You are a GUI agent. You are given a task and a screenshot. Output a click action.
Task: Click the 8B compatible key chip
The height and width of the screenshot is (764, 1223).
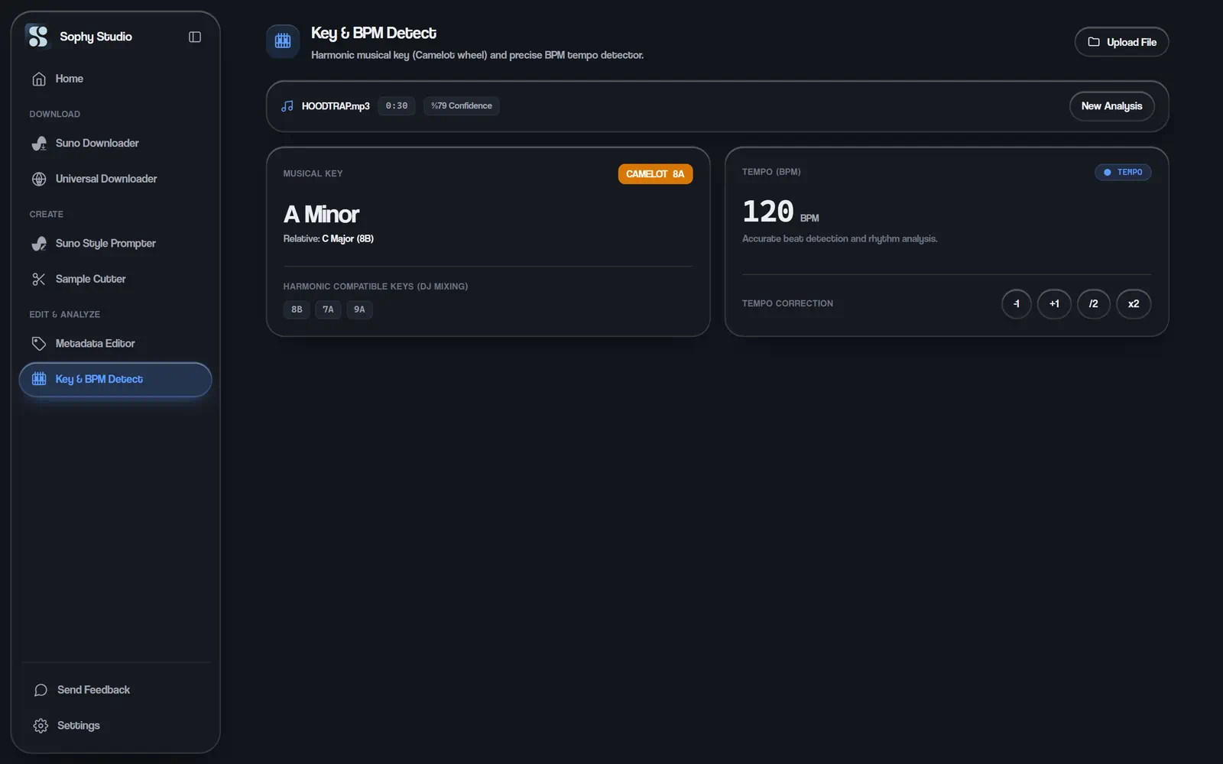coord(297,309)
